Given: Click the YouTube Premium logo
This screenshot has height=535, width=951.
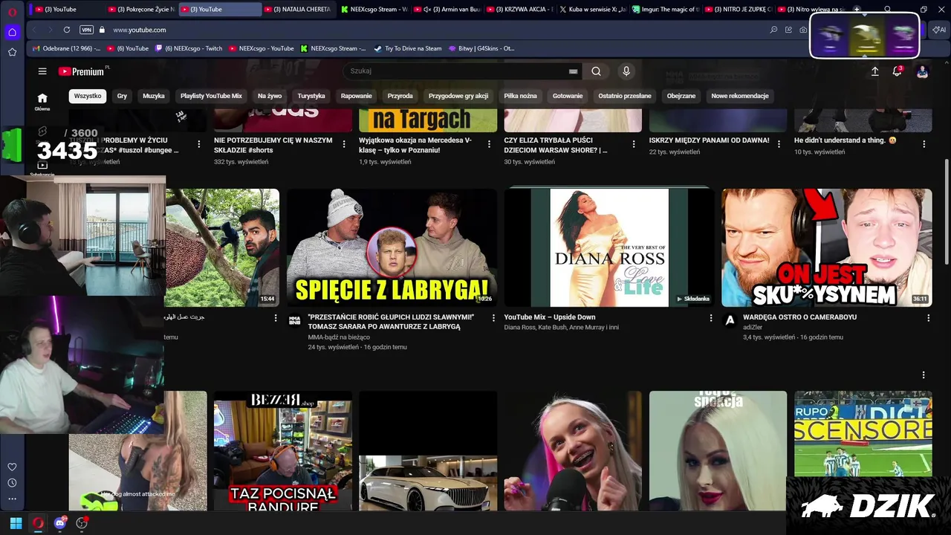Looking at the screenshot, I should (x=81, y=71).
